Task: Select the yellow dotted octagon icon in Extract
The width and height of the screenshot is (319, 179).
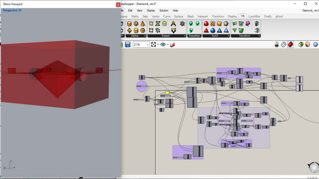Action: [164, 24]
